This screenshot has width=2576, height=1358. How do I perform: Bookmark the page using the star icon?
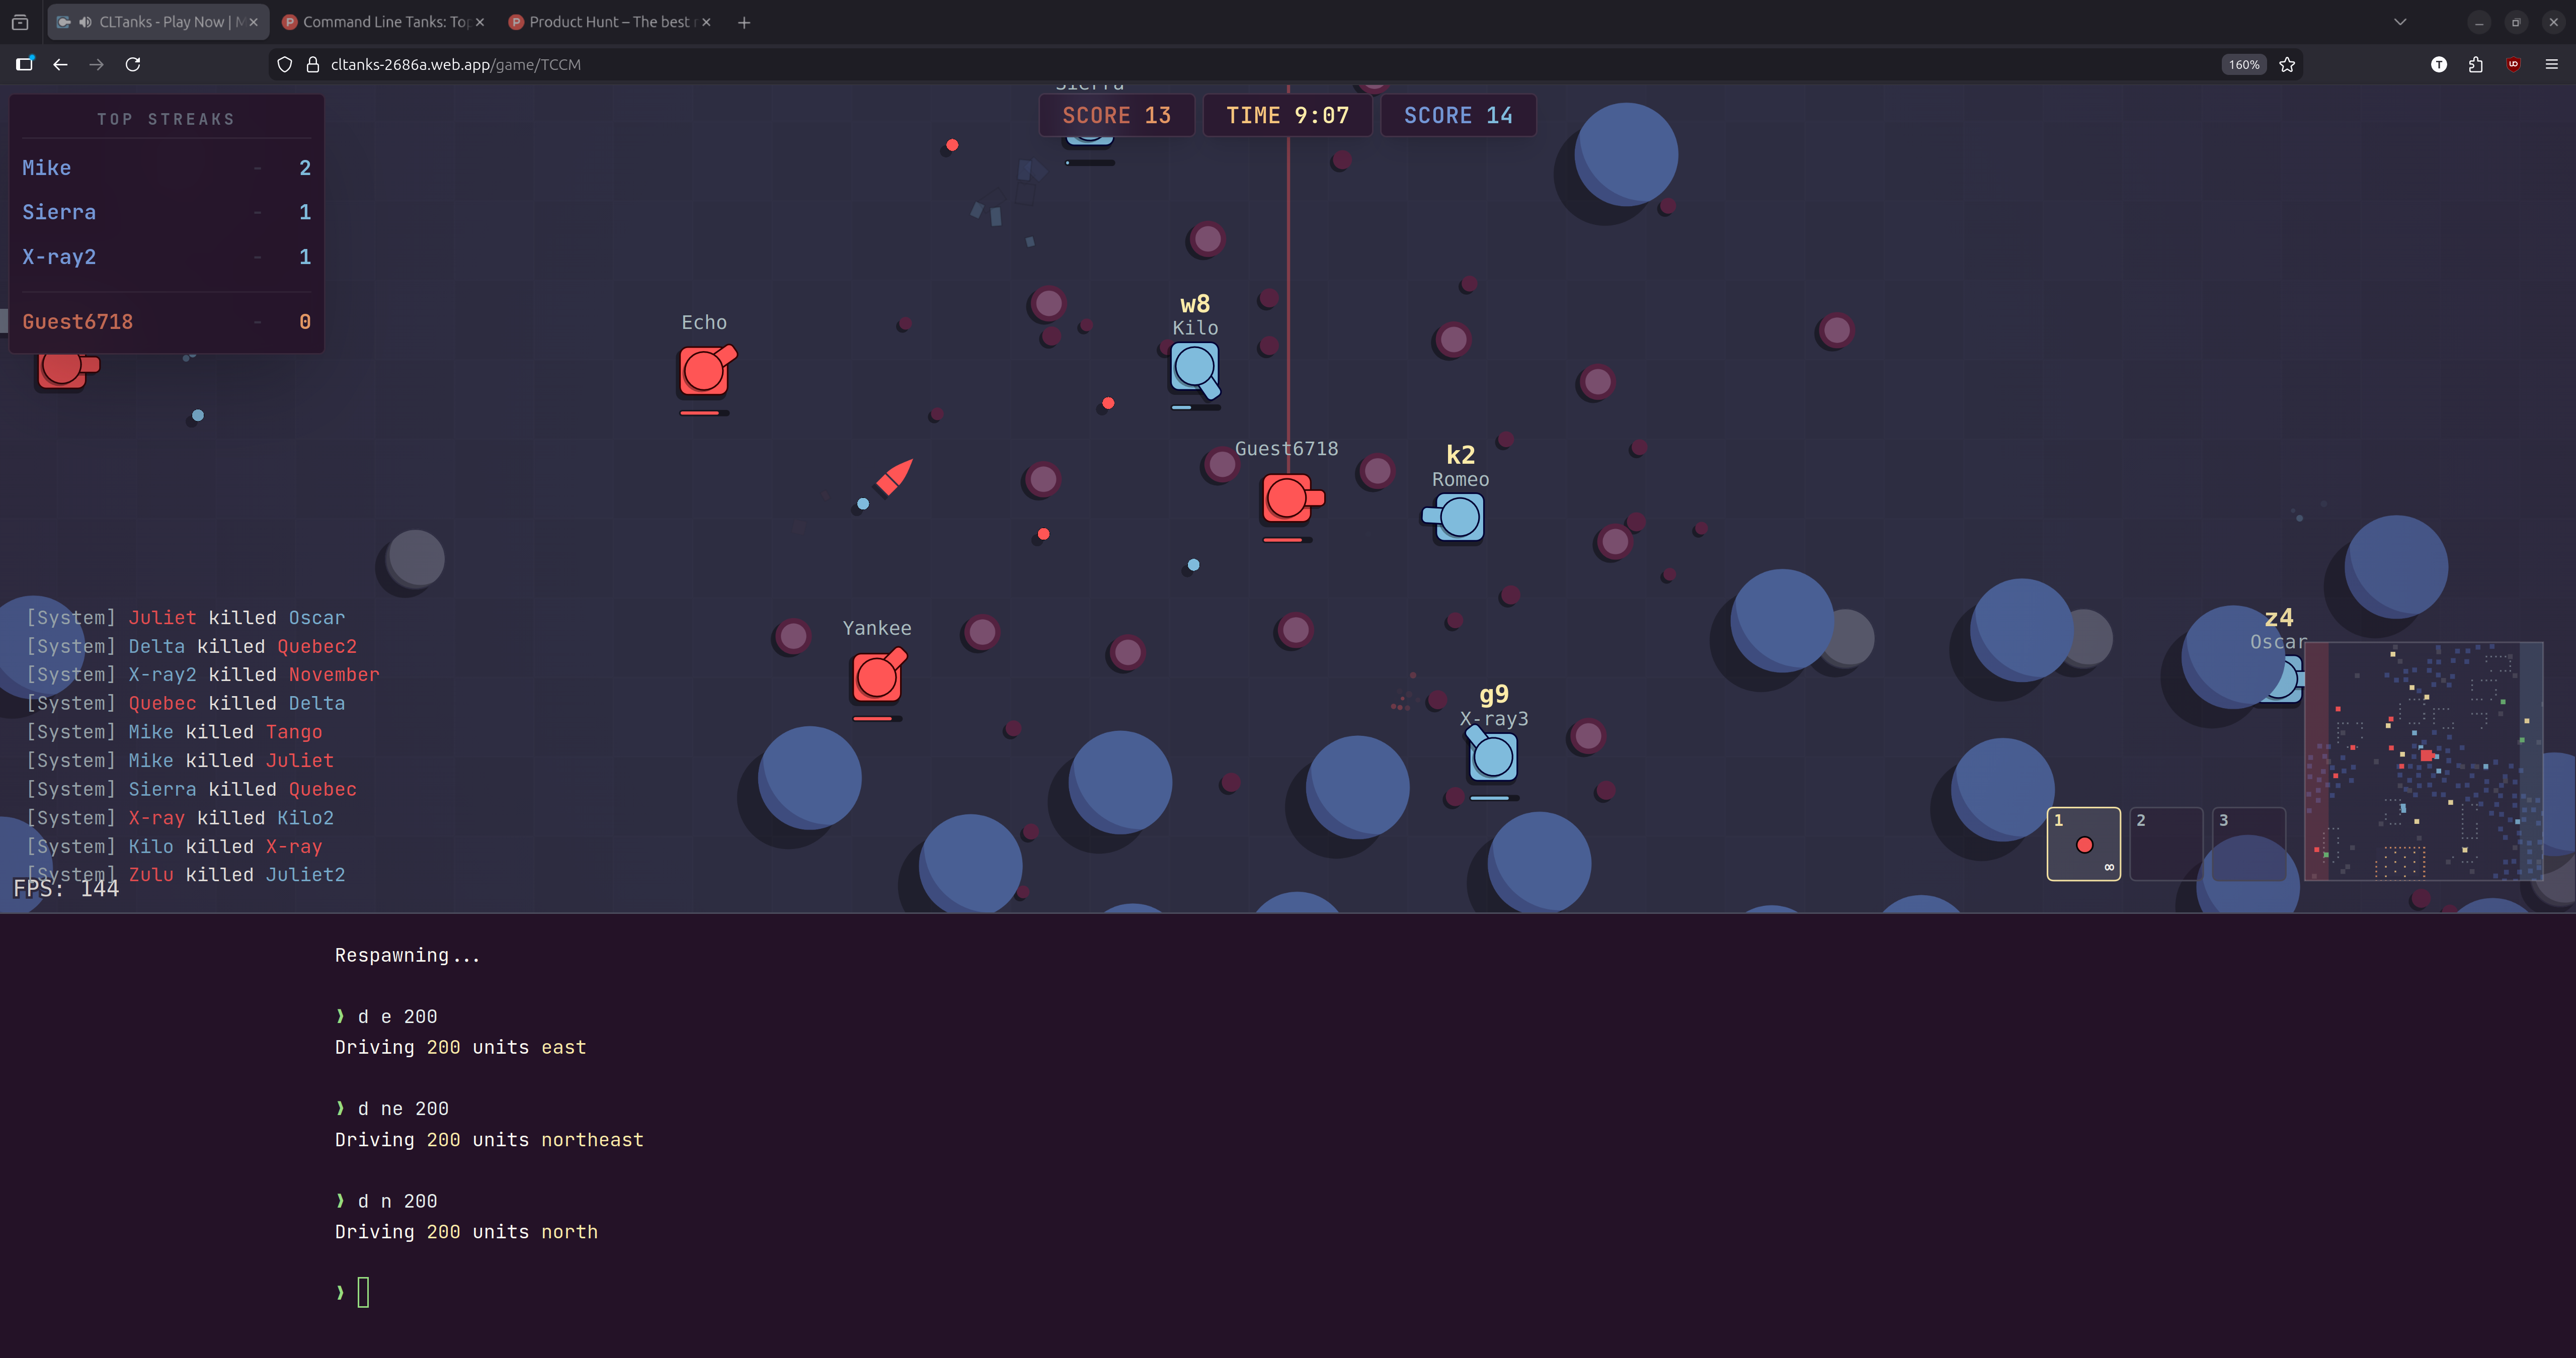click(2287, 64)
